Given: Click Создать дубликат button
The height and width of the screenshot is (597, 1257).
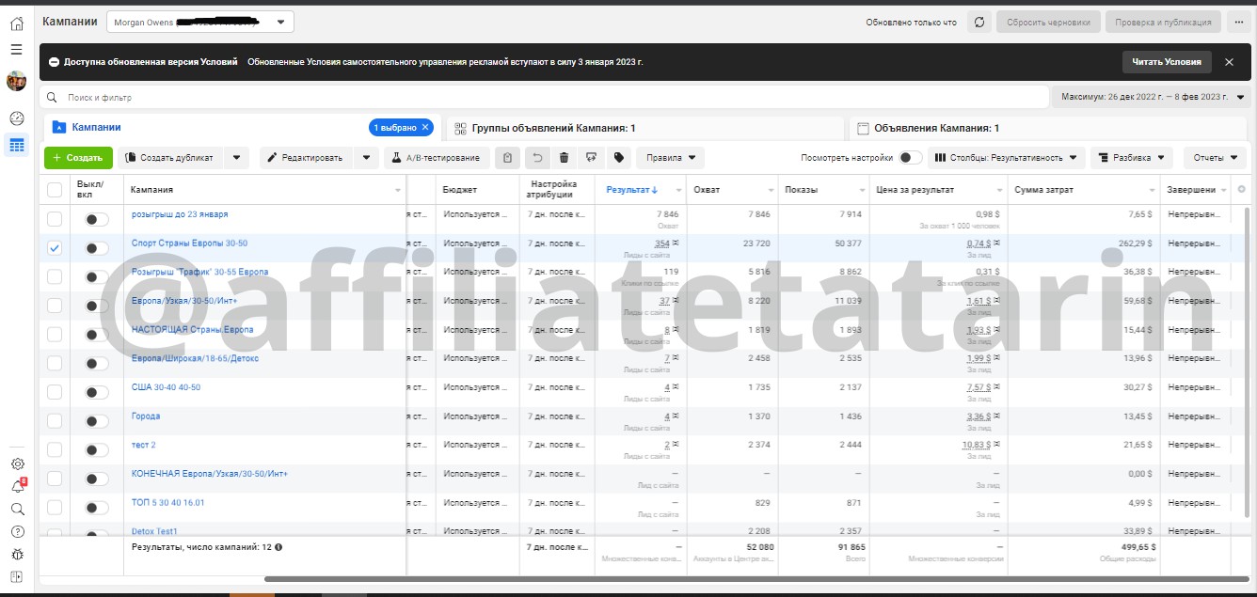Looking at the screenshot, I should 170,158.
